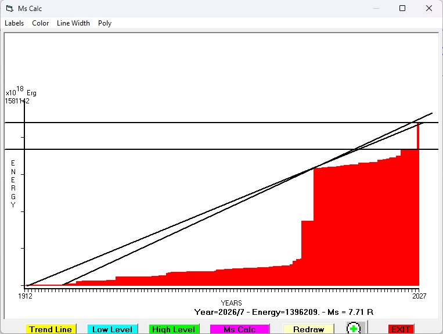443x334 pixels.
Task: Click the Ms Calc window title icon
Action: click(10, 9)
